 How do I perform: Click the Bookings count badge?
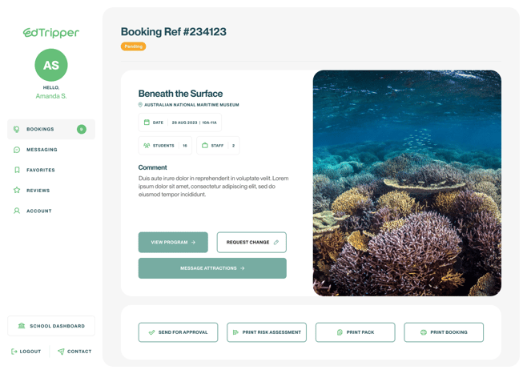(82, 129)
